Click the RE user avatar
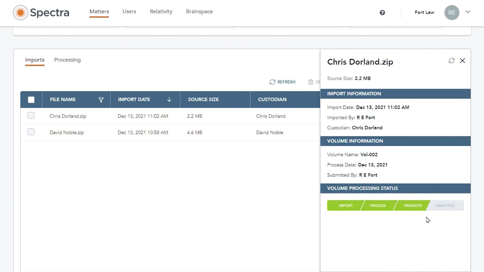This screenshot has height=272, width=484. [451, 13]
